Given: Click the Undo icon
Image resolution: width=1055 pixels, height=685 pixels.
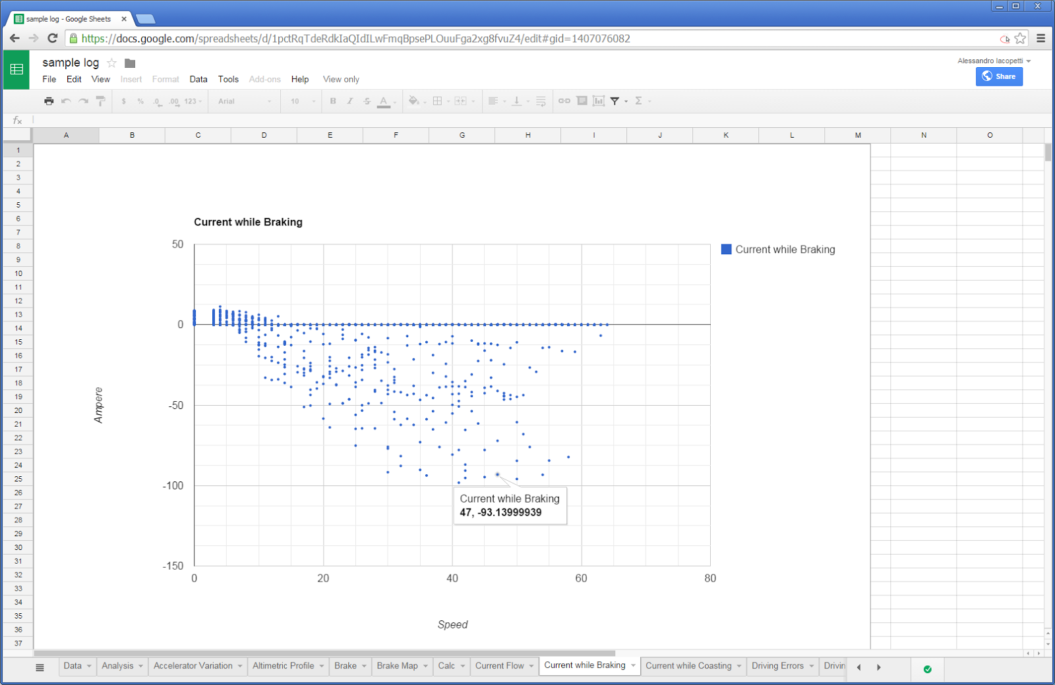Looking at the screenshot, I should (65, 101).
